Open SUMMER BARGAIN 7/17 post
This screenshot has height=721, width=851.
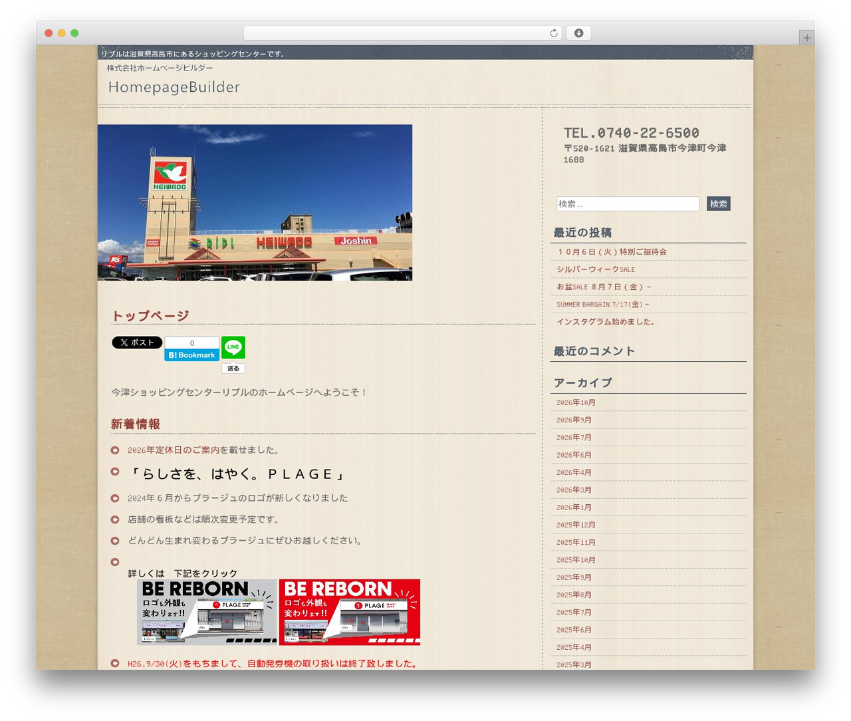602,305
